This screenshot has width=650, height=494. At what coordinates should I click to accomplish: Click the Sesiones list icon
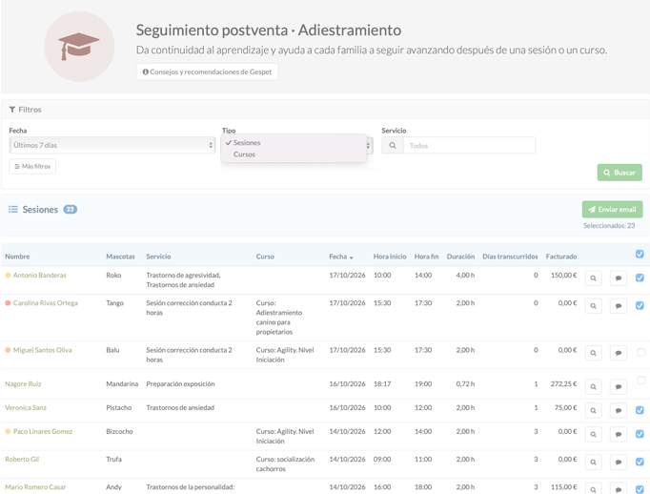[13, 210]
